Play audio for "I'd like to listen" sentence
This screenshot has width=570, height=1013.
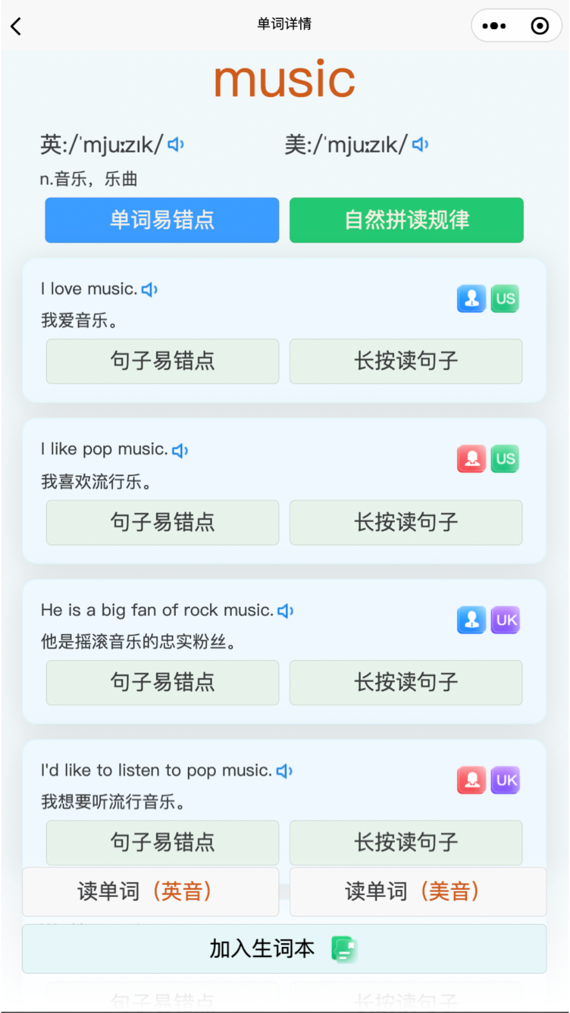(x=284, y=771)
